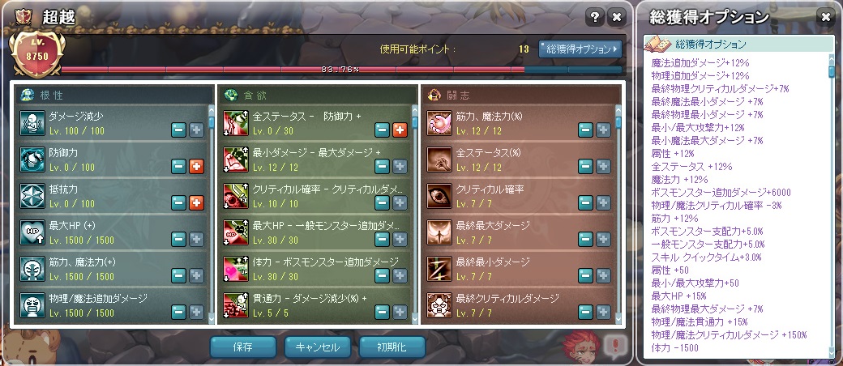This screenshot has height=366, width=843.
Task: Close the 総獲得オプション side panel
Action: click(x=825, y=17)
